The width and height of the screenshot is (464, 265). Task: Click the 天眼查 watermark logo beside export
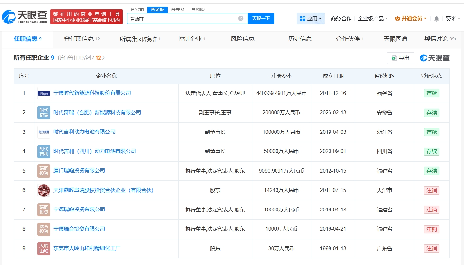pos(435,58)
